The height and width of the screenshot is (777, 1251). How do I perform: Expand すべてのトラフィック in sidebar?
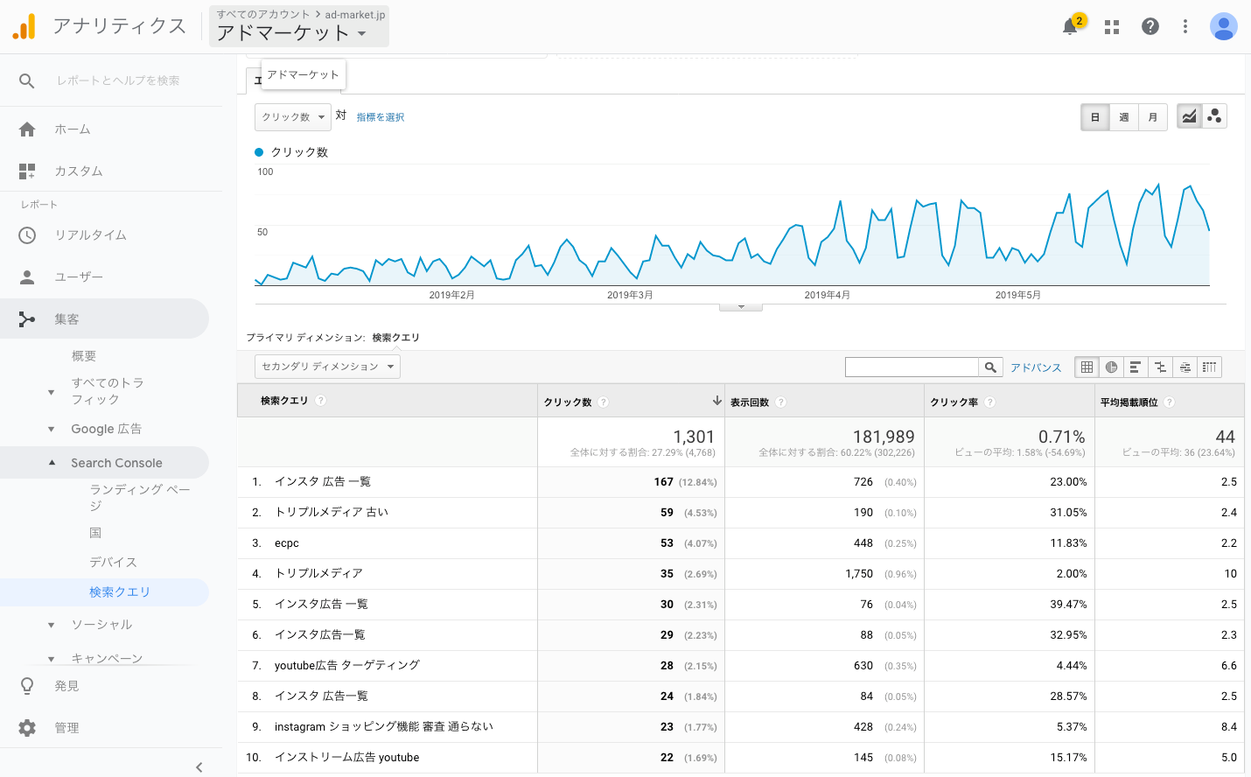pos(51,392)
